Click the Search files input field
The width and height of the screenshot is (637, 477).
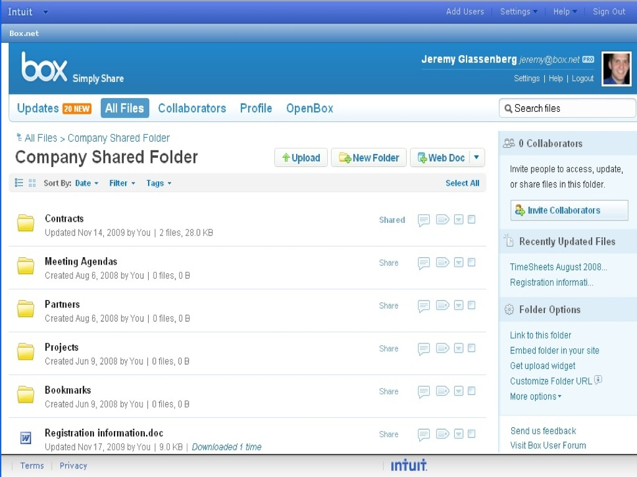(567, 108)
